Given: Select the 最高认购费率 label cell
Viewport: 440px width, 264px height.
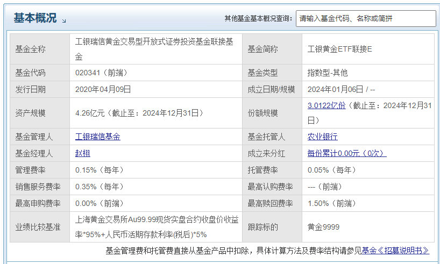Looking at the screenshot, I should coord(272,187).
